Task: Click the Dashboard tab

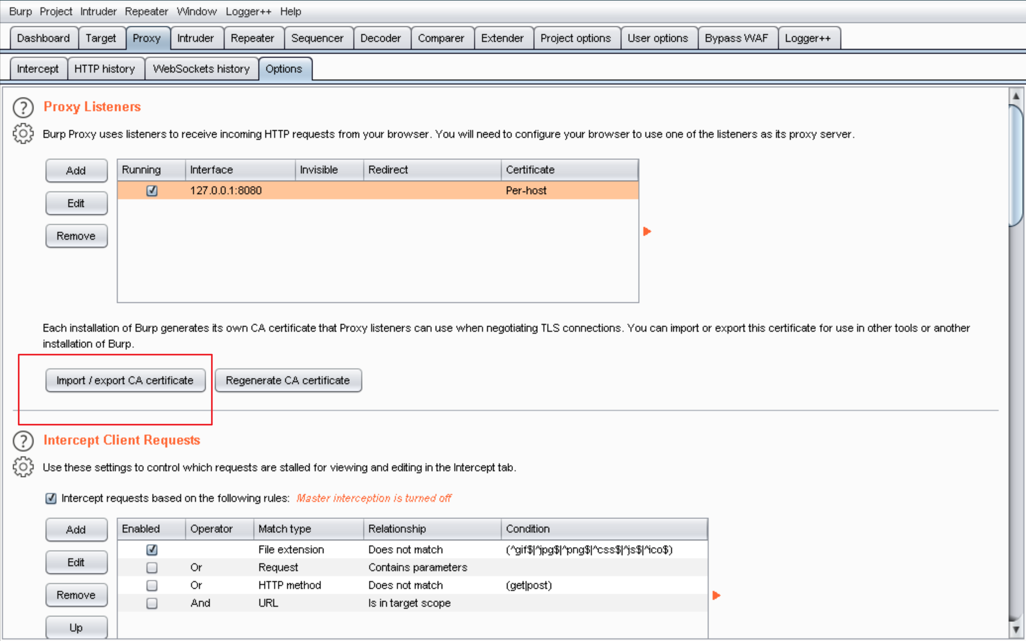Action: pos(42,38)
